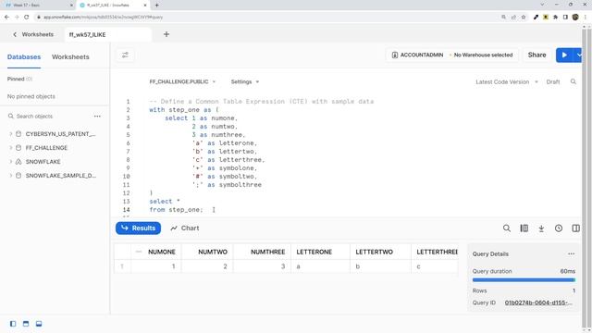Screen dimensions: 592x333
Task: Toggle results panel layout icon
Action: [x=39, y=324]
